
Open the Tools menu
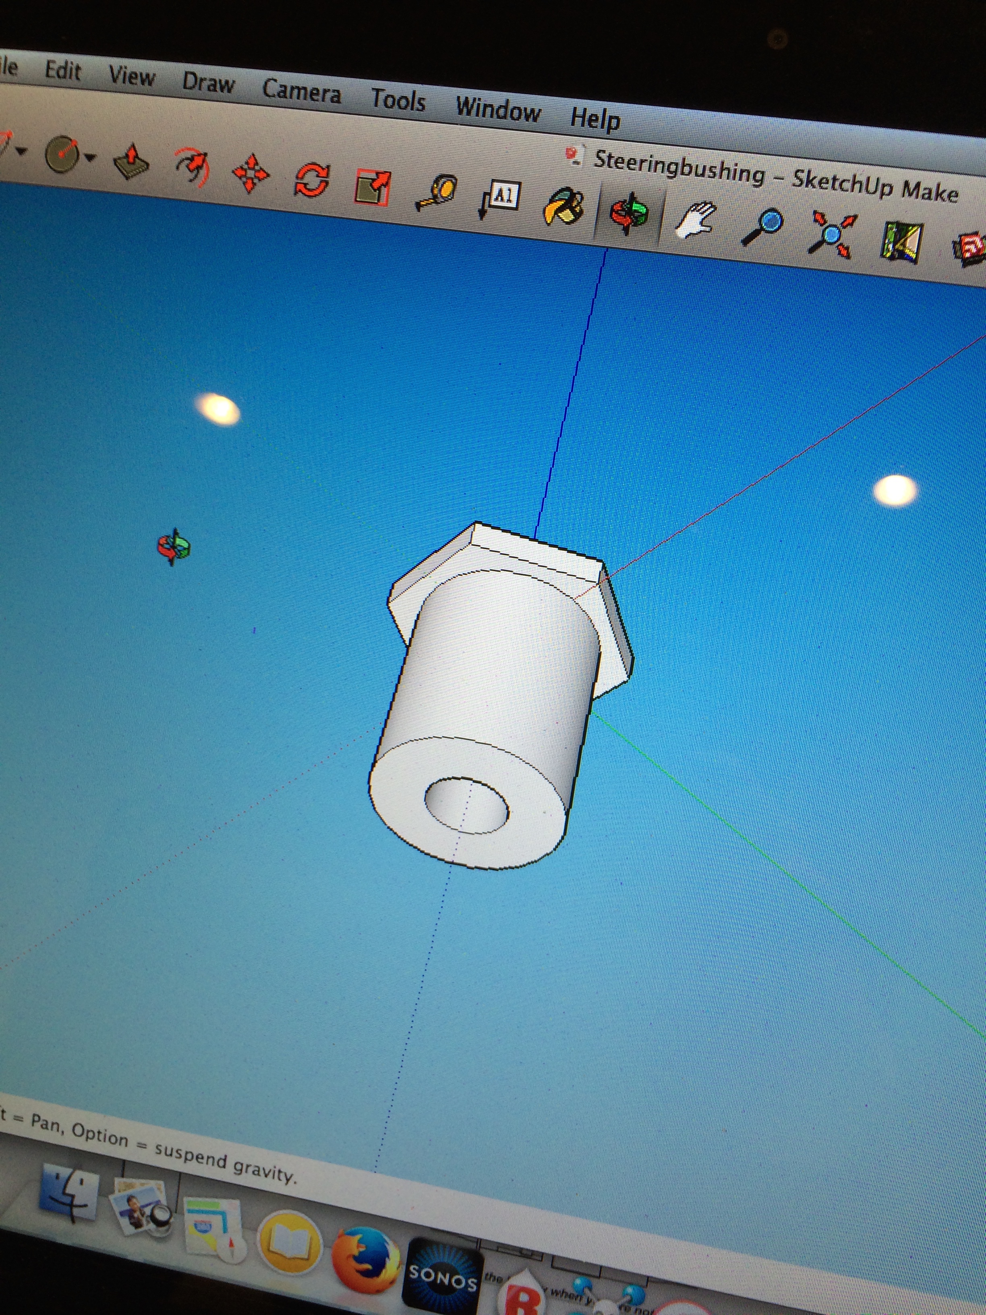(398, 100)
